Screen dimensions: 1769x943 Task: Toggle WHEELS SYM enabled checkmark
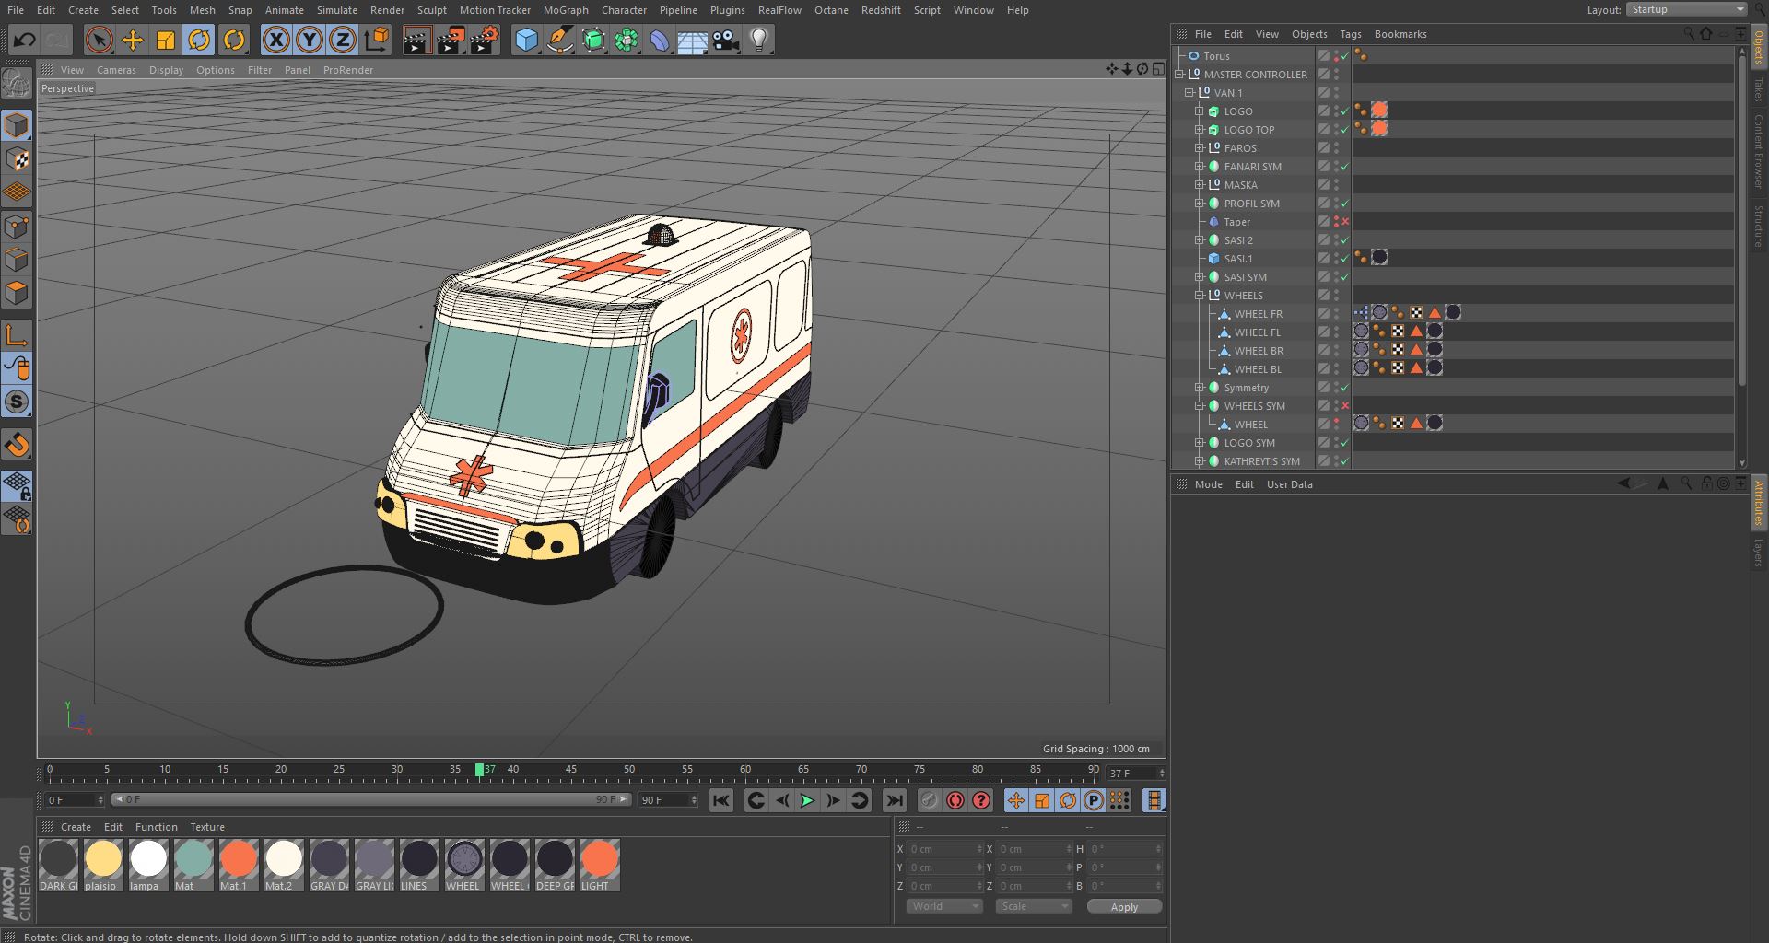1345,406
